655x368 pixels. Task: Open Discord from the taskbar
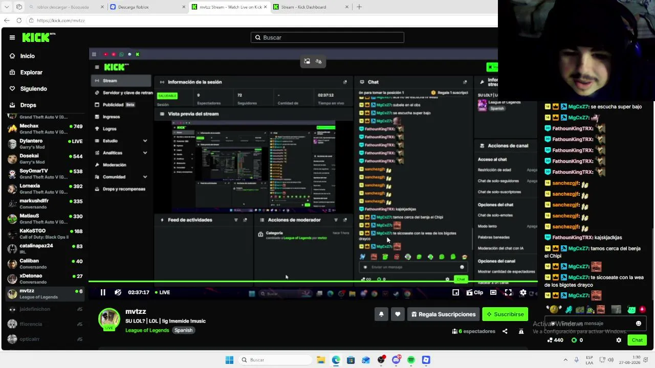pos(396,360)
